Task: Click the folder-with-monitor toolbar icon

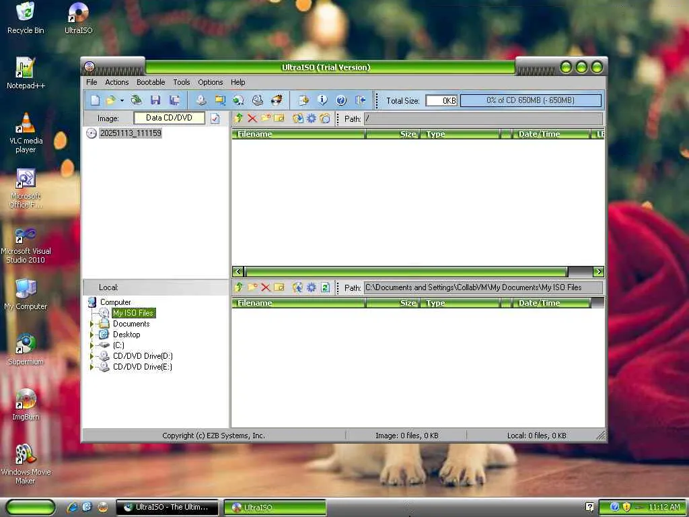Action: [x=220, y=100]
